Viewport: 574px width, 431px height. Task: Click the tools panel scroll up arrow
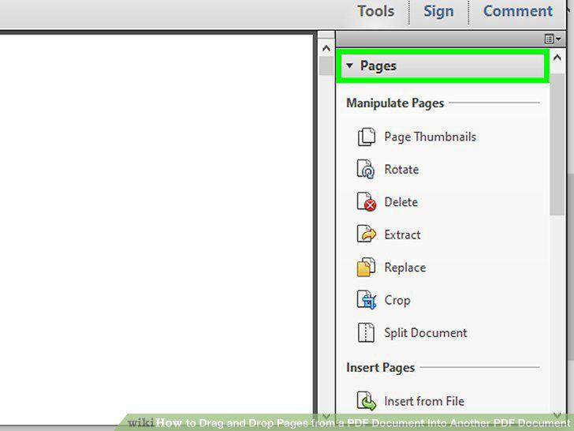coord(557,58)
